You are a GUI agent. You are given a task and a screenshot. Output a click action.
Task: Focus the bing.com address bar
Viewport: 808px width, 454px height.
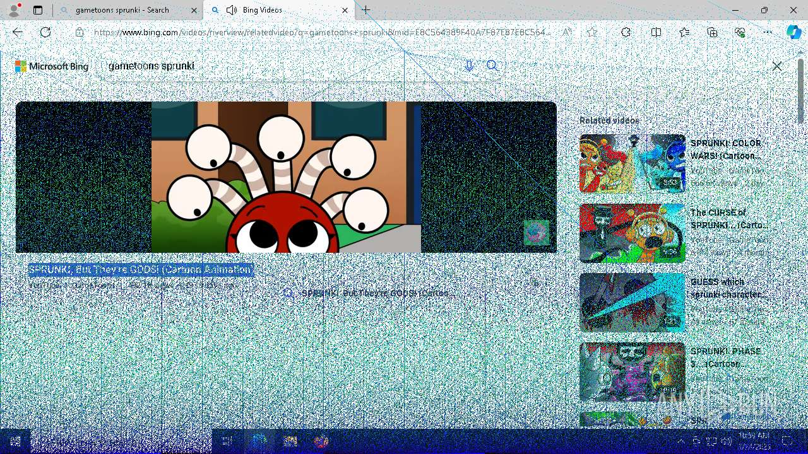(322, 32)
